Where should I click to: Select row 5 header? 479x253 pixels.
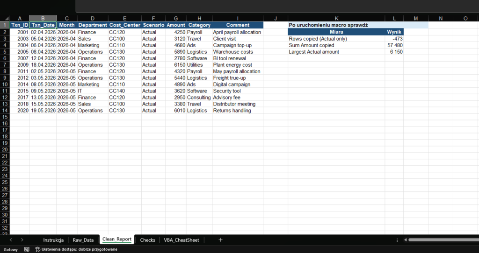[5, 52]
